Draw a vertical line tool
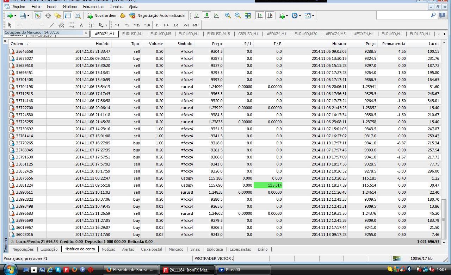451x275 pixels. click(32, 25)
